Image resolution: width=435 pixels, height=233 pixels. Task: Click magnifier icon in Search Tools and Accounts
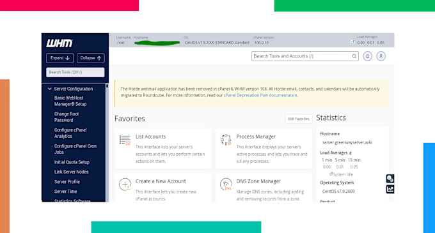(x=354, y=56)
